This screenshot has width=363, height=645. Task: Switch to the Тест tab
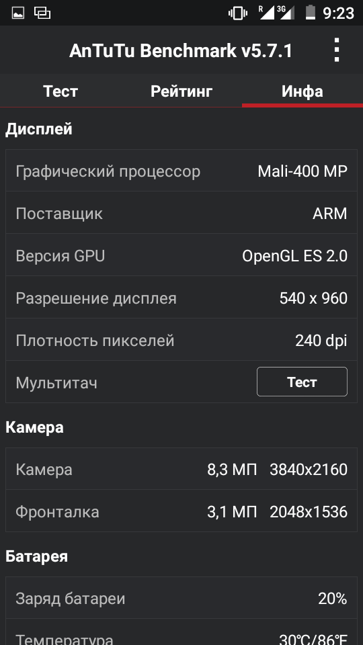(x=61, y=91)
